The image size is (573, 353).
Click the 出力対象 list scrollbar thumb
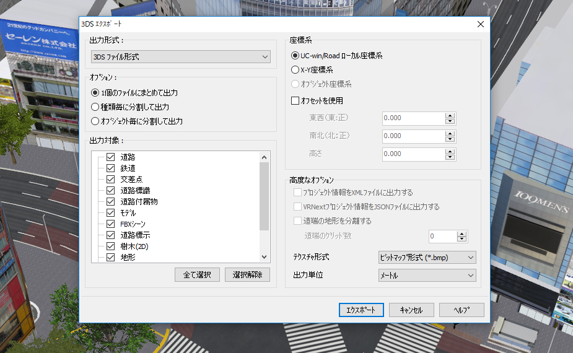coord(265,196)
